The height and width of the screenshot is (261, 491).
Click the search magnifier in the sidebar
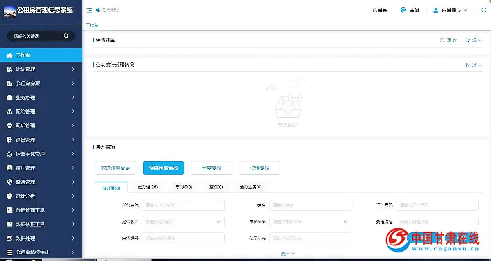coord(65,36)
